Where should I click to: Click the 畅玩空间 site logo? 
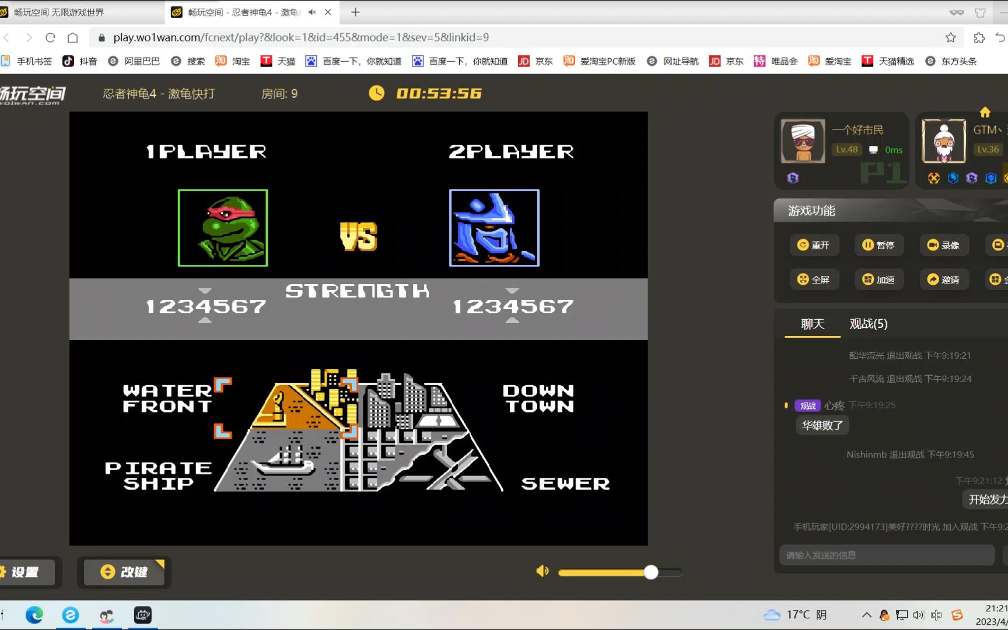[x=33, y=94]
